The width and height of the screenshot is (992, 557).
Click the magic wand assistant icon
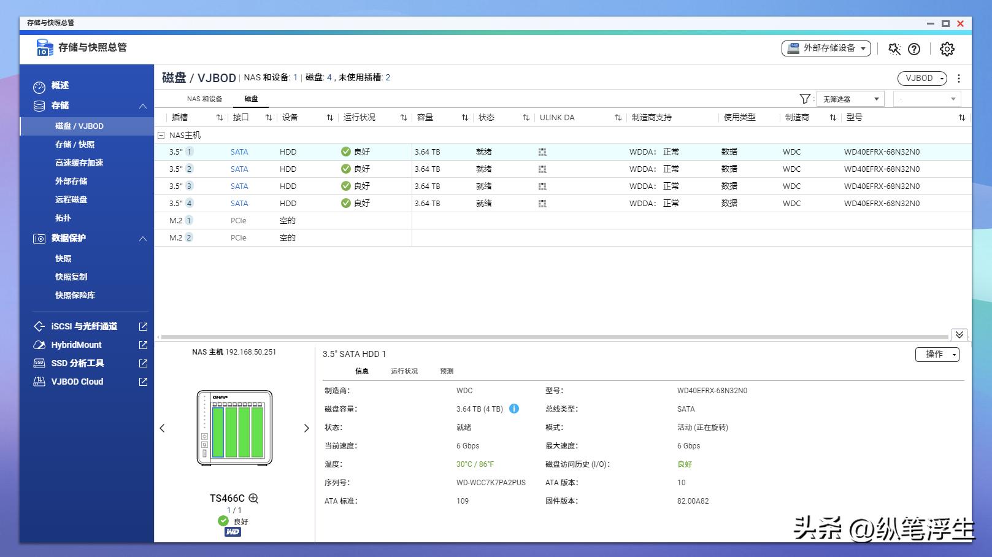(x=893, y=48)
